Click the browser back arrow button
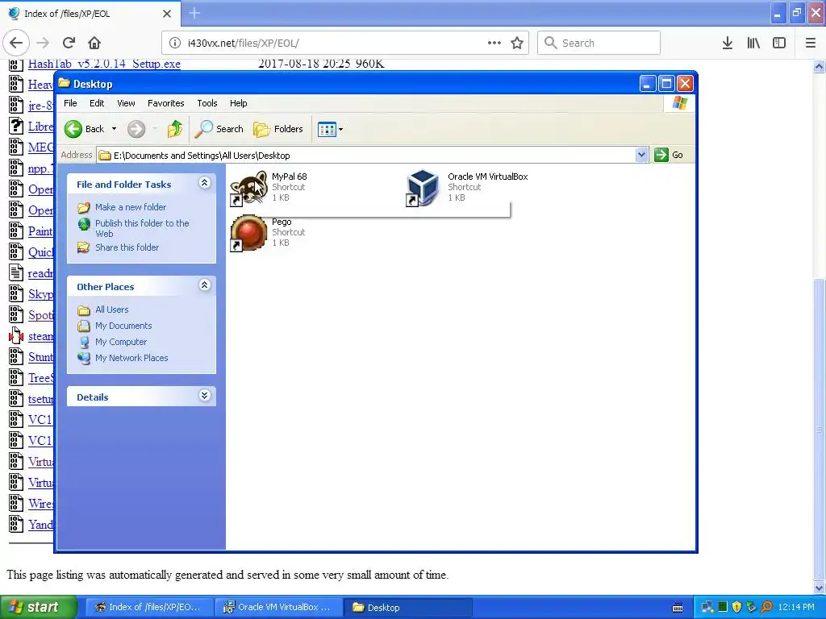Viewport: 826px width, 619px height. click(16, 43)
